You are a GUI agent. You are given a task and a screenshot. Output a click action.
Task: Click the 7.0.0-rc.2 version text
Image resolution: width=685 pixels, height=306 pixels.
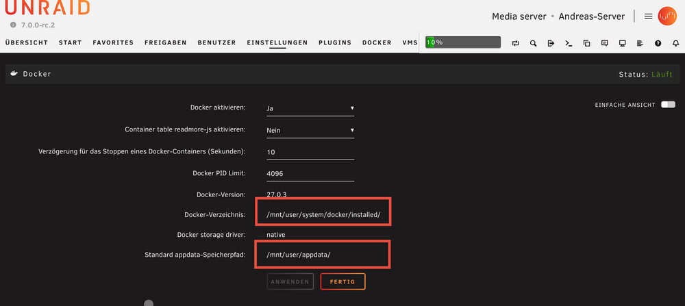(x=38, y=25)
